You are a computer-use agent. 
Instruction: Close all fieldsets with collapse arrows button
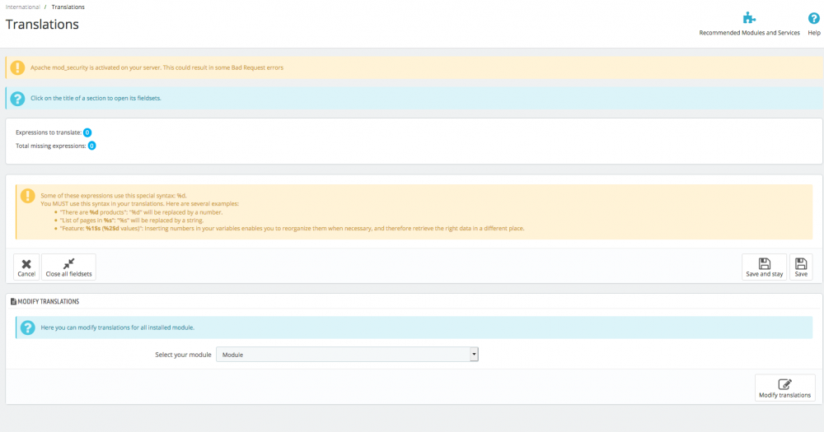(x=69, y=267)
